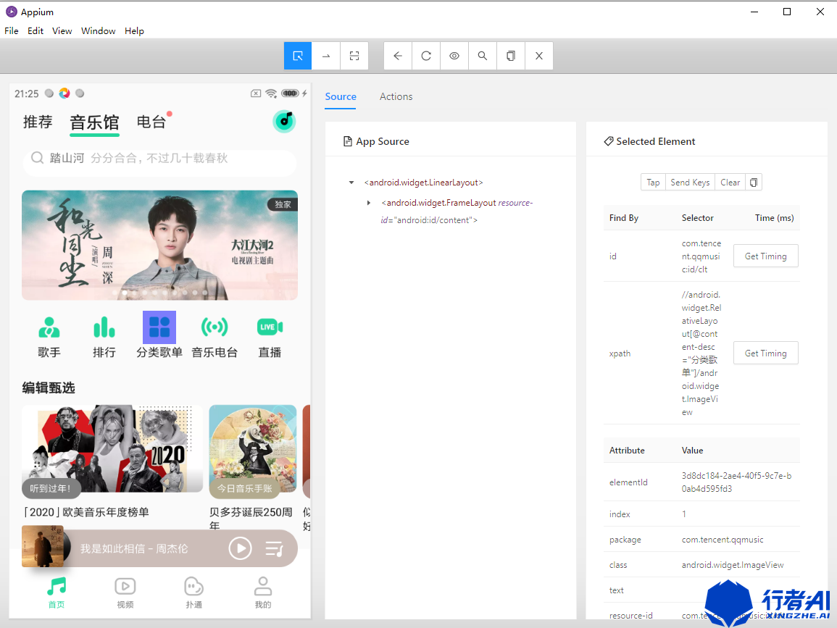837x628 pixels.
Task: Quit session with X toolbar icon
Action: pyautogui.click(x=539, y=56)
